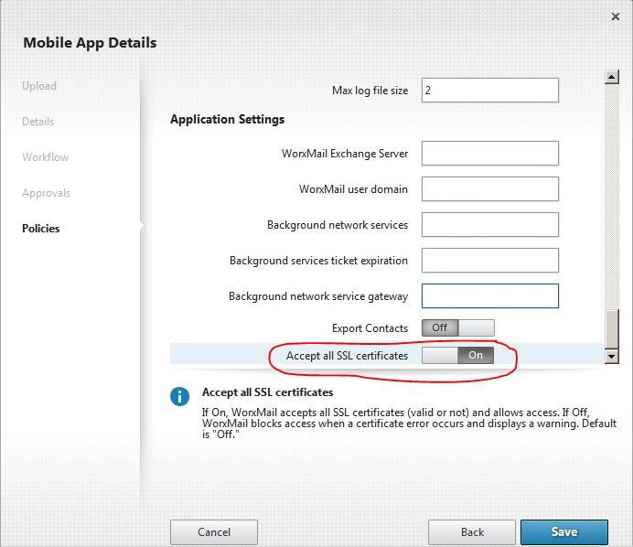Viewport: 633px width, 547px height.
Task: Click the Background services ticket expiration field
Action: (x=489, y=261)
